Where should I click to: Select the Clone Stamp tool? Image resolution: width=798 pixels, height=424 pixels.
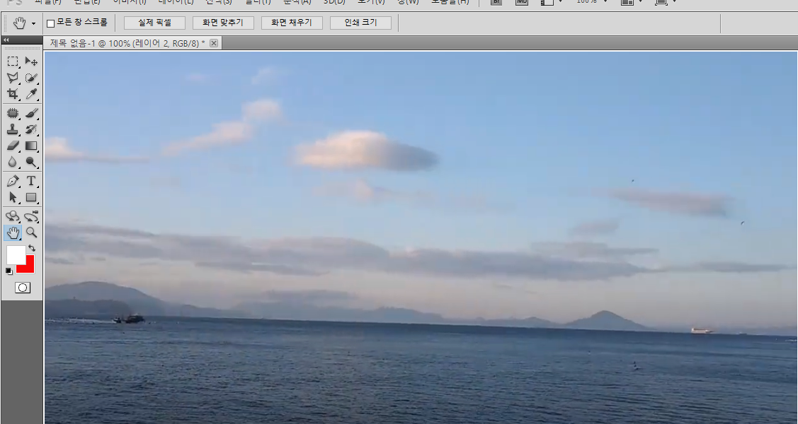click(x=13, y=129)
